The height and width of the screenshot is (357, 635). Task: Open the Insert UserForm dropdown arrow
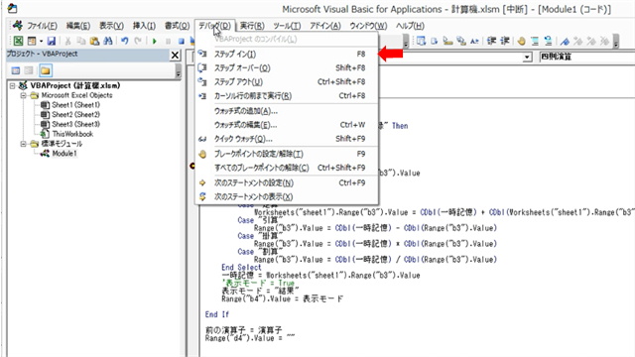coord(41,41)
